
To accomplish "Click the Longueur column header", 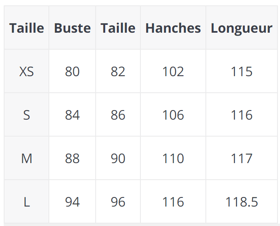I will pos(241,28).
